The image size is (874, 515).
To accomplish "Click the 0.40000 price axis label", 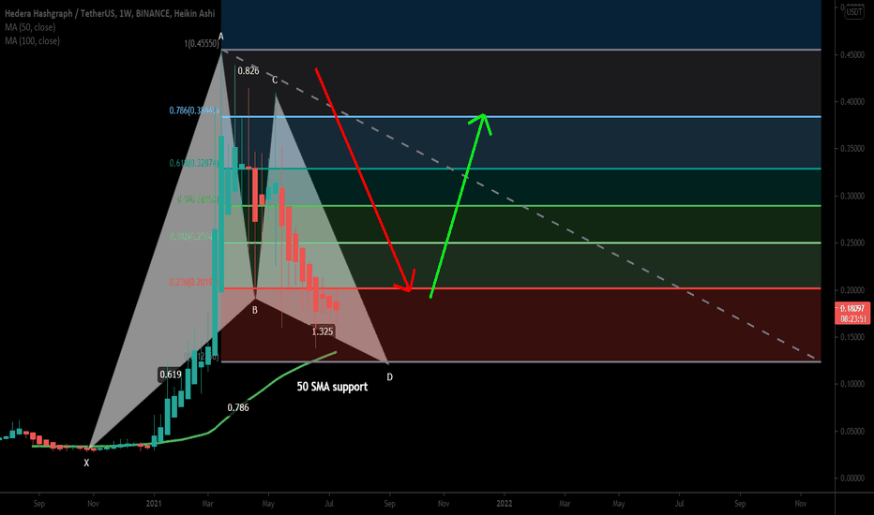I will click(x=852, y=102).
